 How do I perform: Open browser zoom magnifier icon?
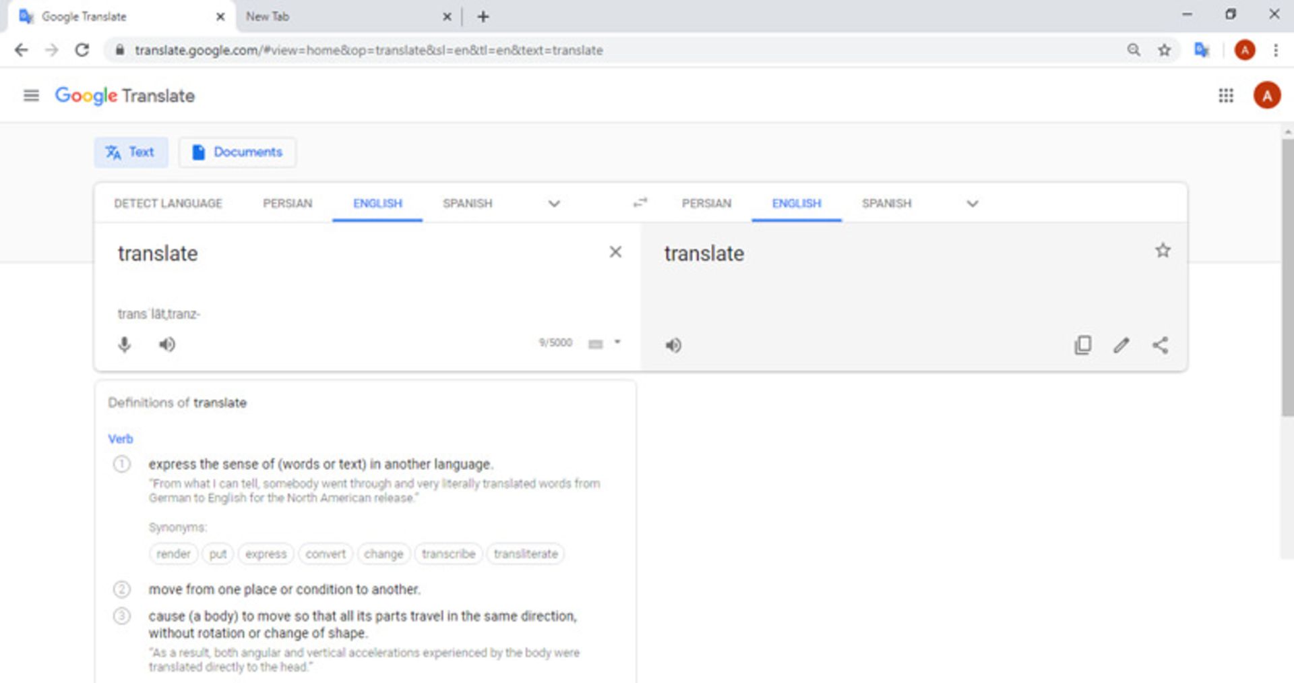(1134, 50)
